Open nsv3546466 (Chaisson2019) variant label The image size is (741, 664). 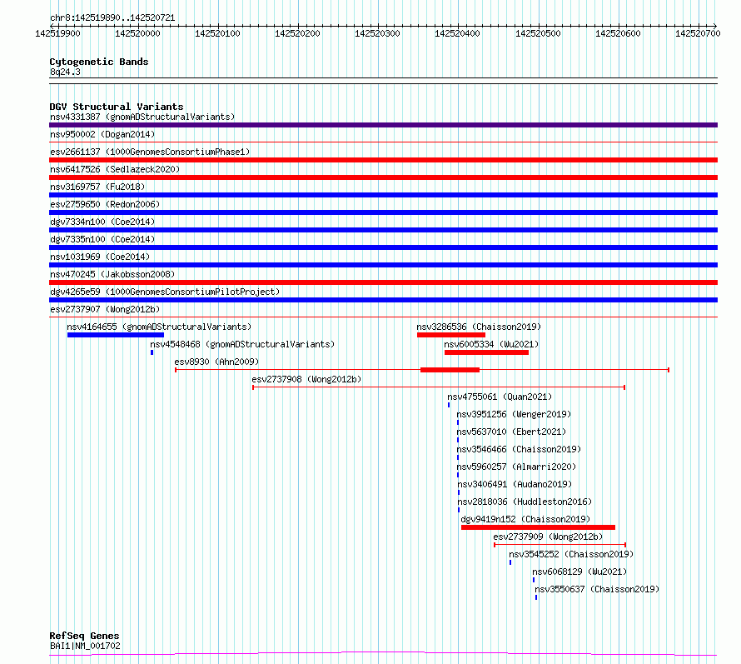(519, 449)
